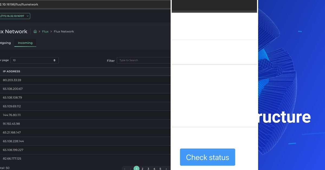Screen dimensions: 325x170
Task: Click the Type to Search filter field
Action: (144, 60)
